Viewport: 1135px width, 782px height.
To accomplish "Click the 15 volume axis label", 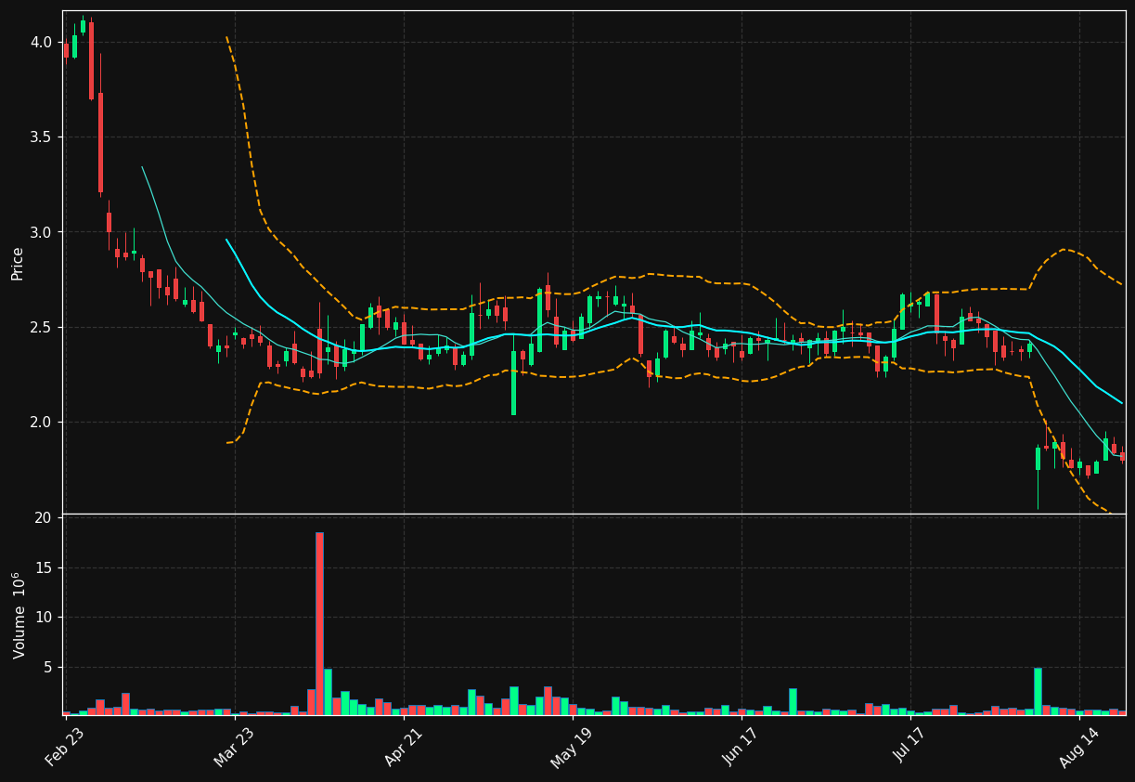I will click(x=44, y=567).
